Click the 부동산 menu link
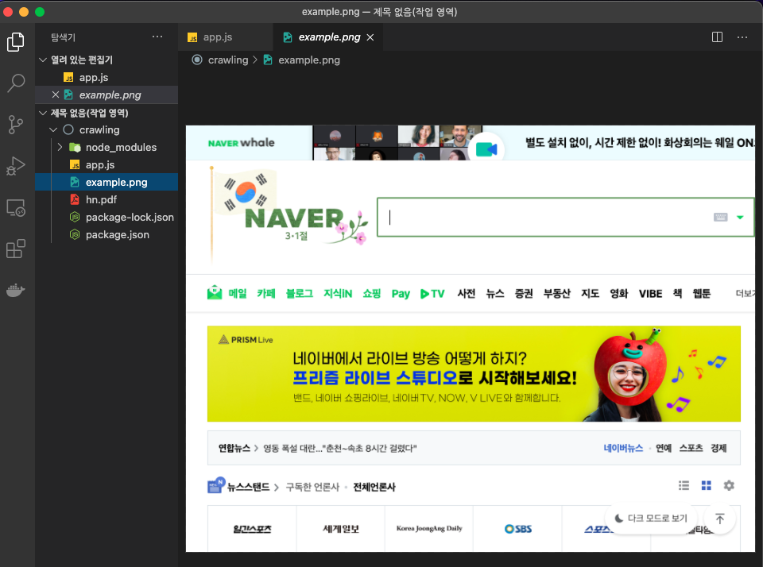Screen dimensions: 763x567 pos(556,293)
